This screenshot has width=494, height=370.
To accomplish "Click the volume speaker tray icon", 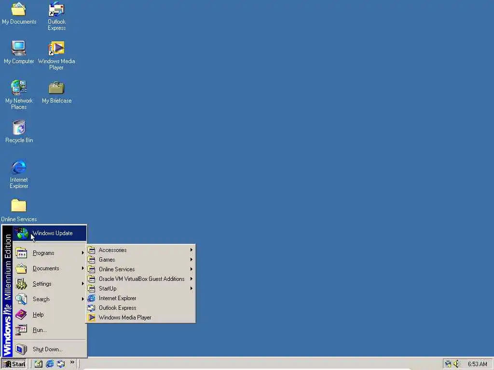I will click(x=457, y=364).
